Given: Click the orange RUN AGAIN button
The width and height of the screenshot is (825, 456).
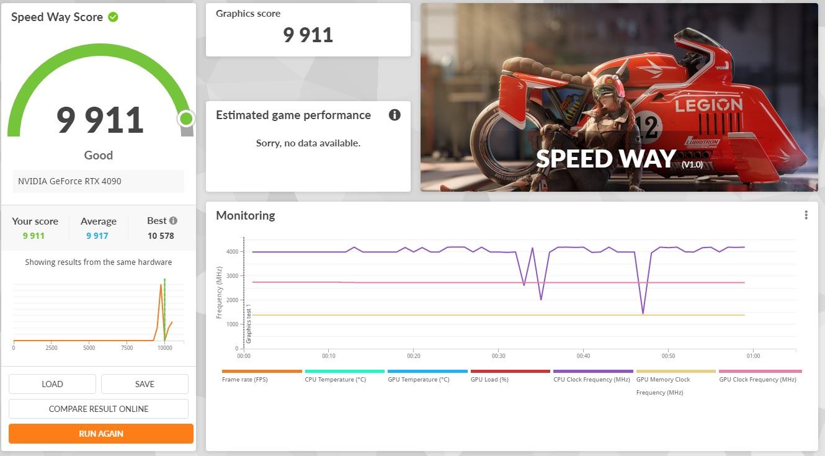Looking at the screenshot, I should (101, 434).
